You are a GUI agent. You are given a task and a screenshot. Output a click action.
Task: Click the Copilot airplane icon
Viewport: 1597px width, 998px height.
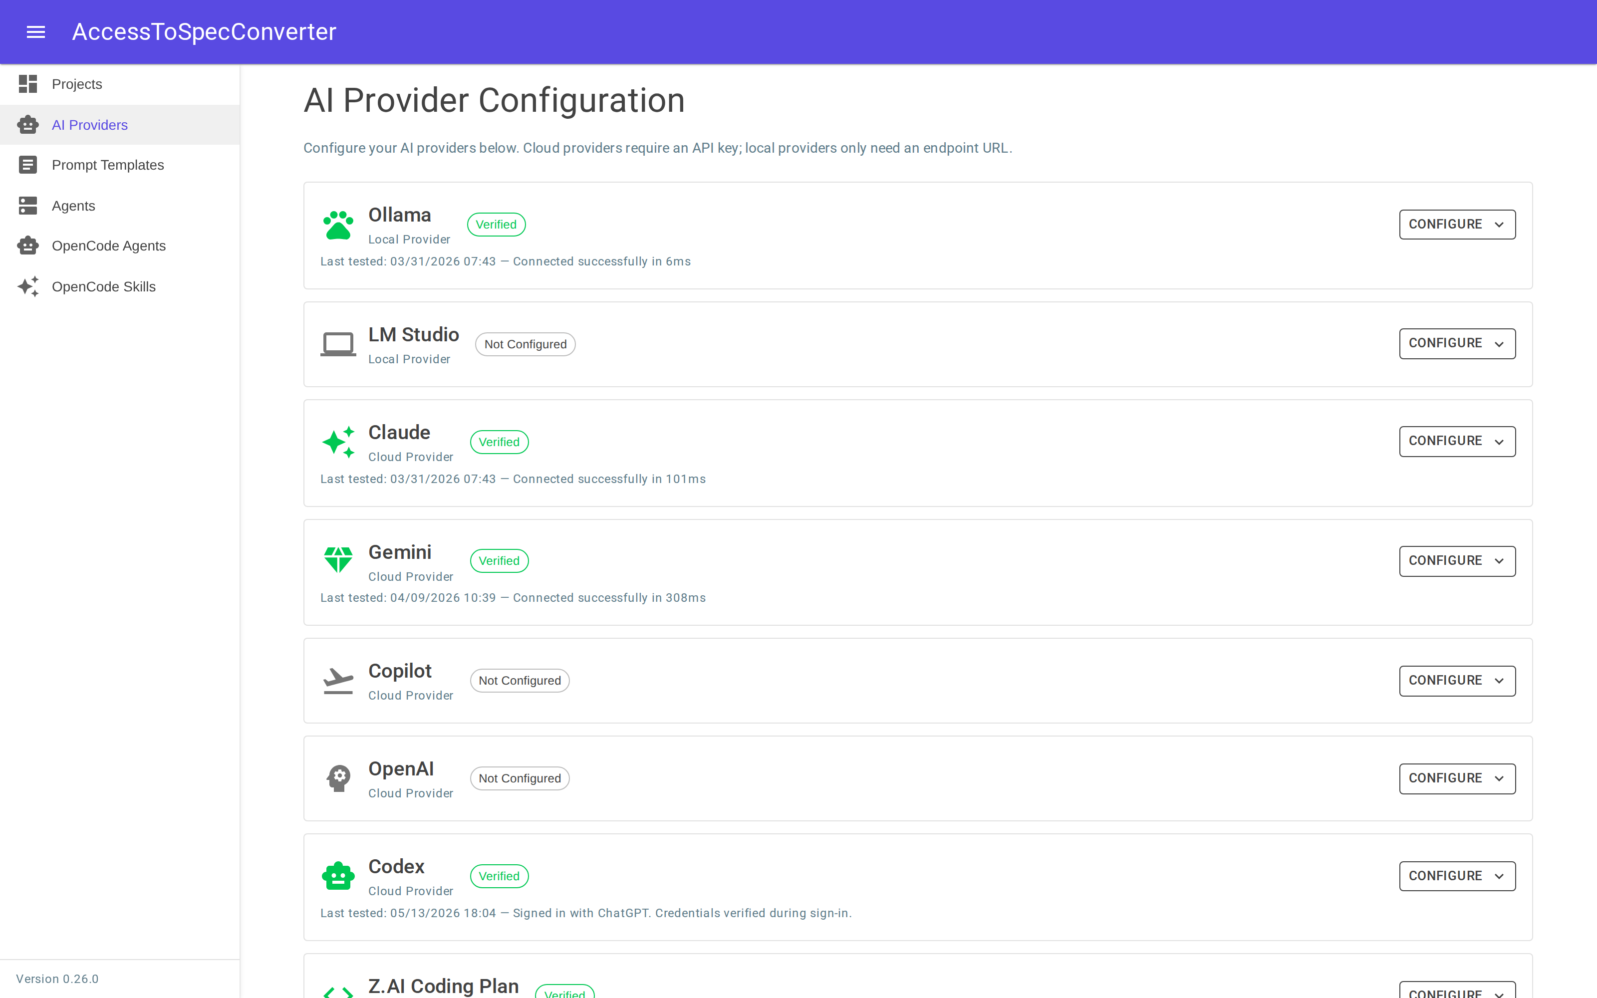pyautogui.click(x=338, y=681)
